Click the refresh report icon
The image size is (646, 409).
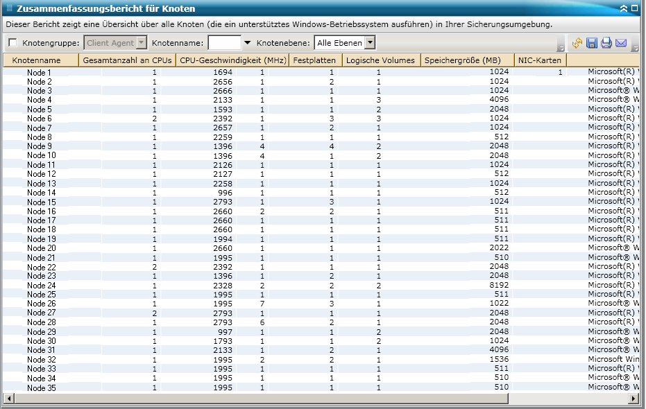(x=577, y=44)
